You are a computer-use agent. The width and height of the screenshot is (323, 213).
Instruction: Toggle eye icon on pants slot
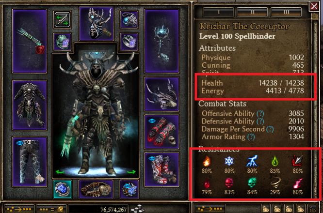(x=19, y=143)
